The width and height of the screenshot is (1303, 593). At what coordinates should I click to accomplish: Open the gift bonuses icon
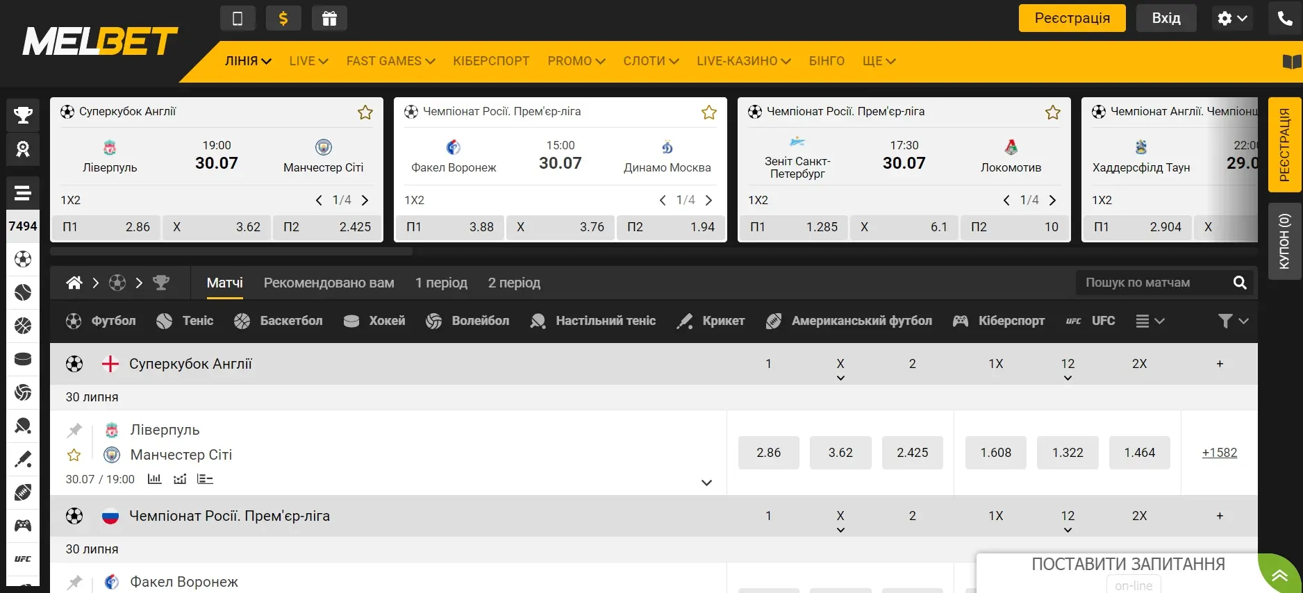329,19
